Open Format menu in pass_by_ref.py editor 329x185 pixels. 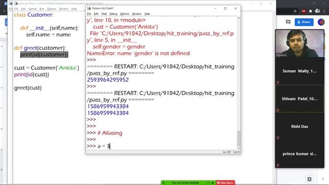point(32,9)
